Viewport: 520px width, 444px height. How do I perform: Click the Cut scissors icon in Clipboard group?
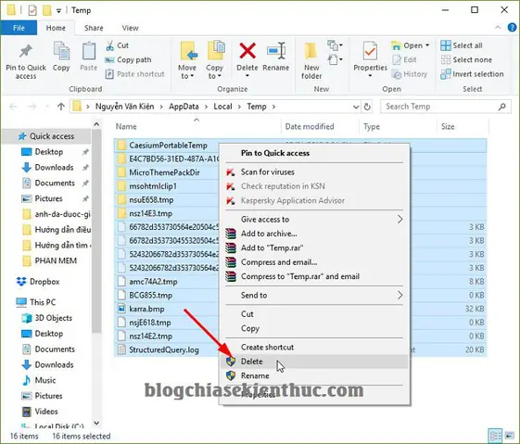(x=109, y=45)
